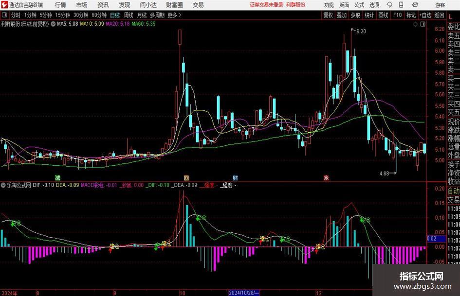The image size is (460, 296).
Task: Switch to 60分钟 period
Action: coord(99,15)
